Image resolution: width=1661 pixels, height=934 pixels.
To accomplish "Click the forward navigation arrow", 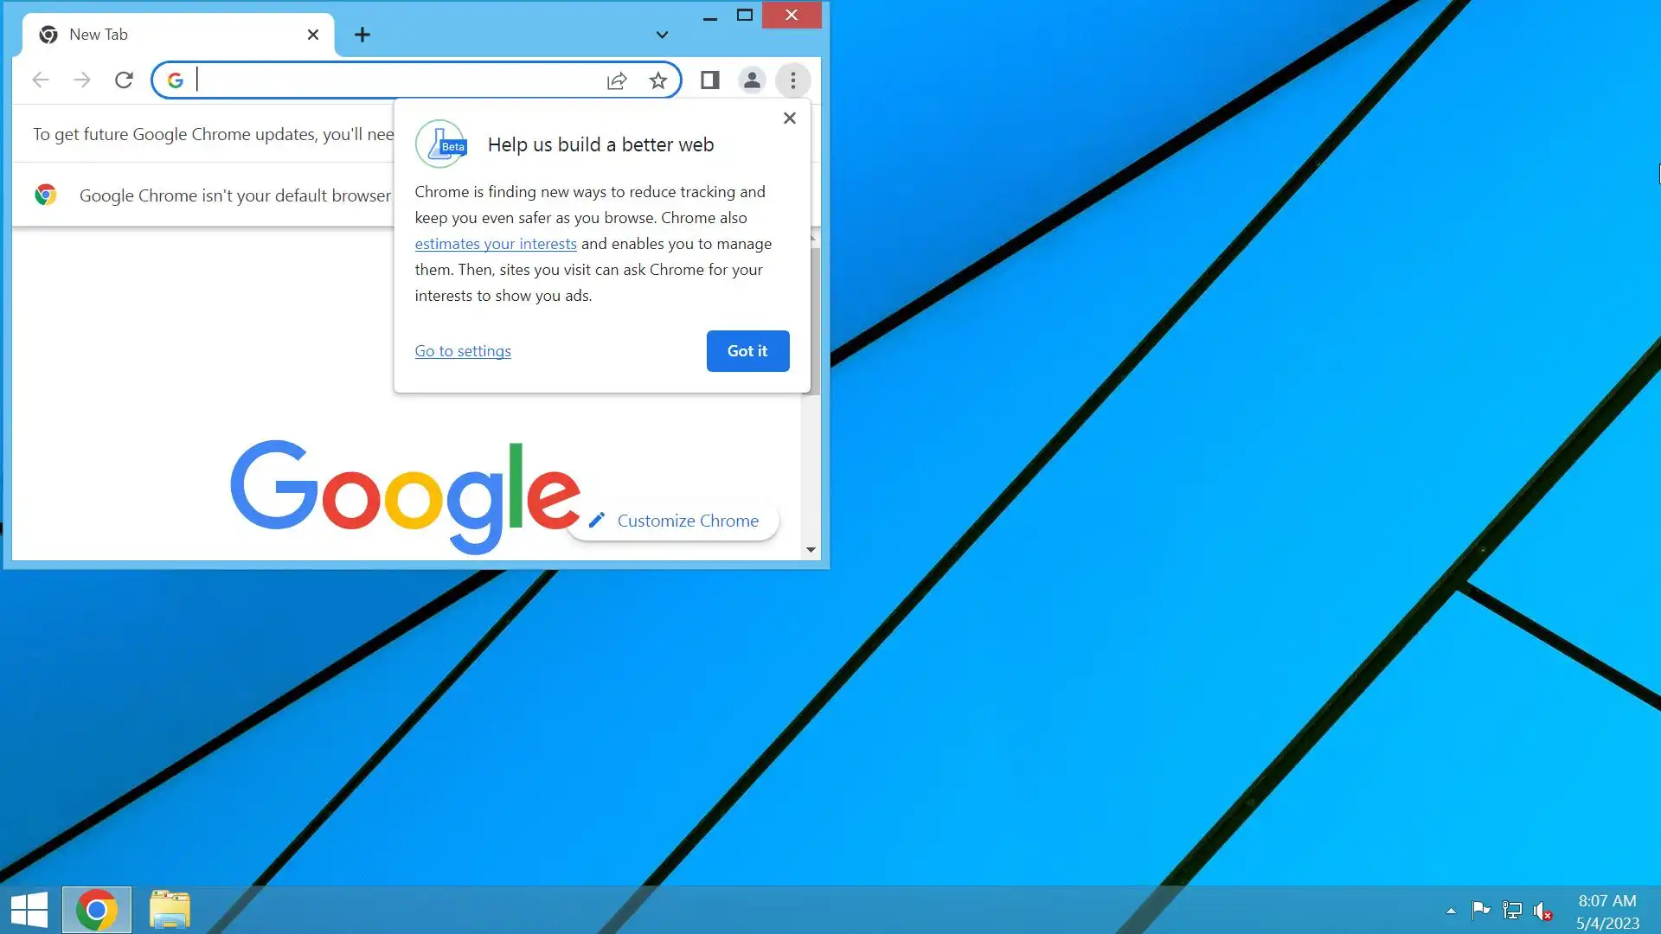I will pyautogui.click(x=82, y=80).
